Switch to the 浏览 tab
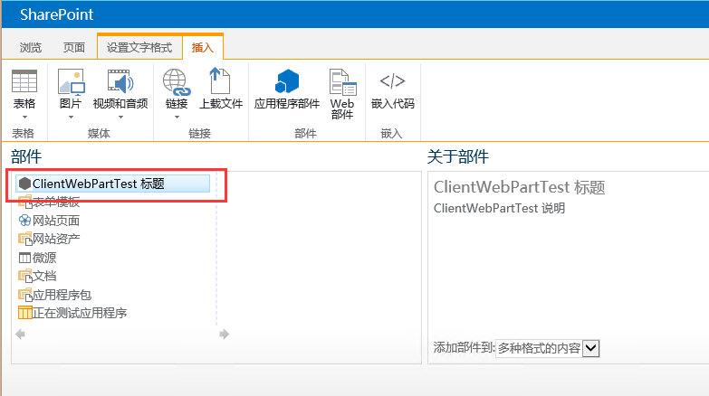The image size is (709, 396). point(30,47)
